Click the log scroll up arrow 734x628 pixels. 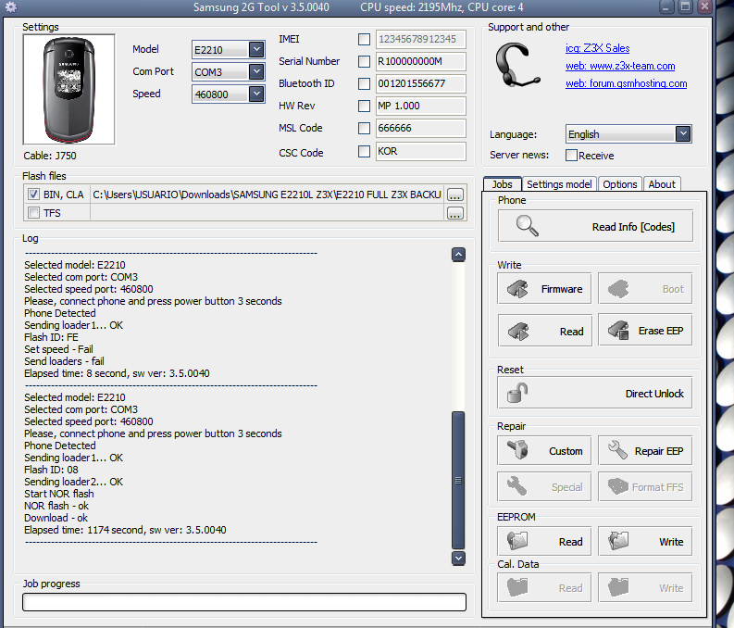[x=458, y=255]
